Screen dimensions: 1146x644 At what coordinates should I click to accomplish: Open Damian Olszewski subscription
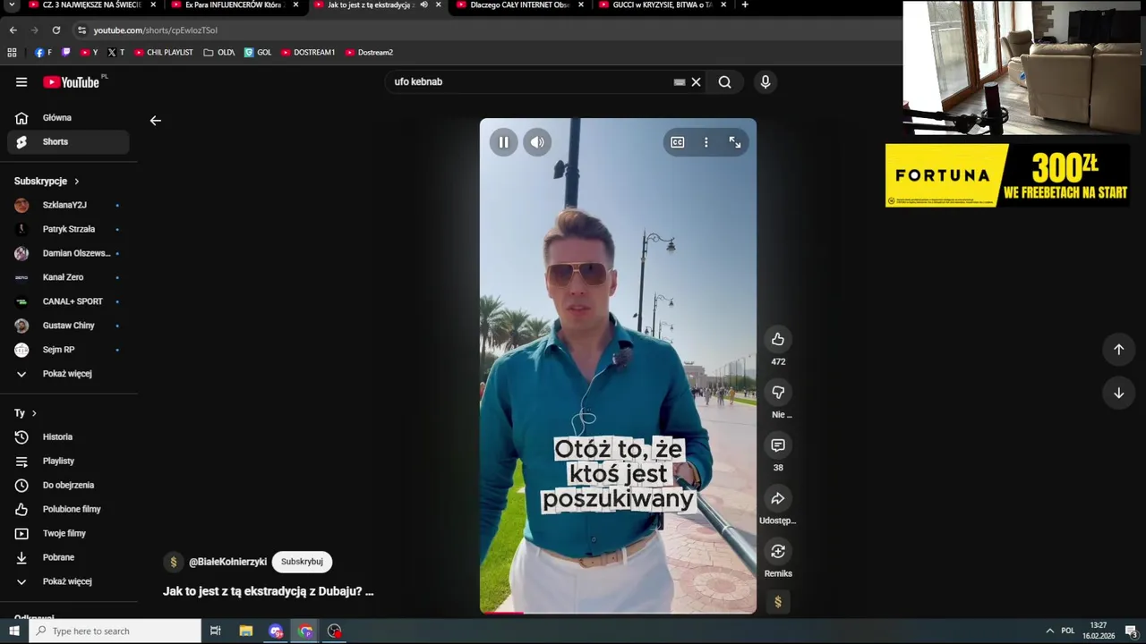click(68, 254)
